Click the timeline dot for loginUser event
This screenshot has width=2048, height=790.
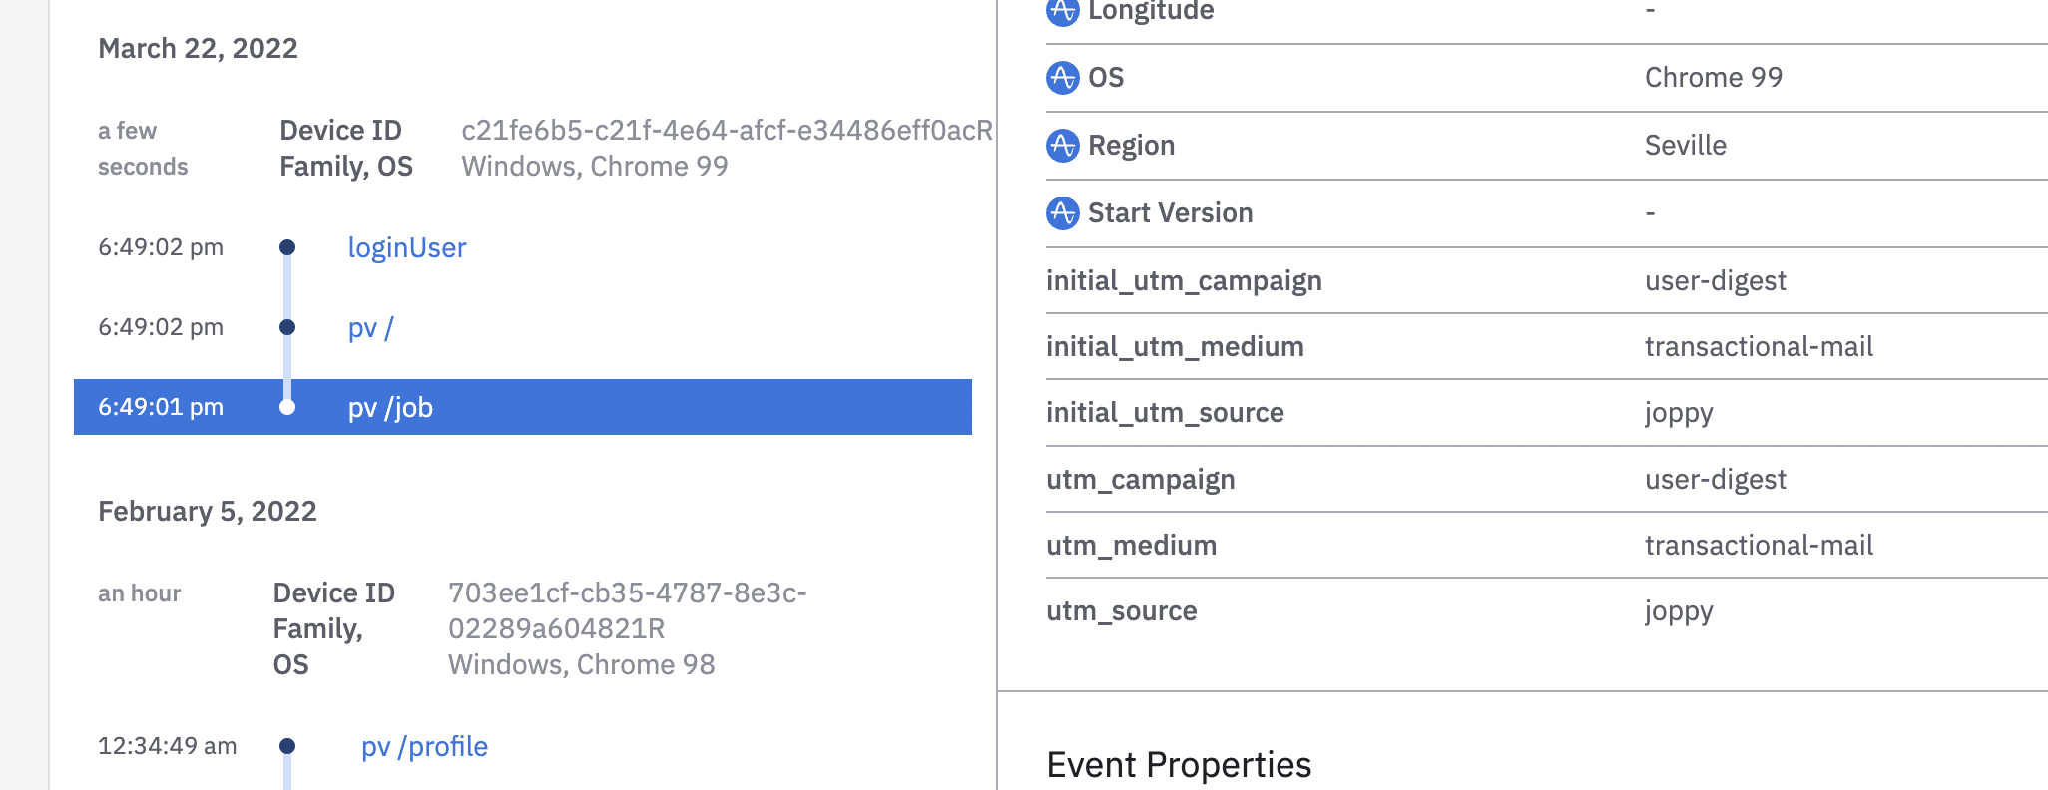coord(287,247)
